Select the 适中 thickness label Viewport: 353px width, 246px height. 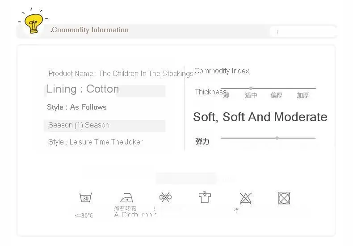click(x=251, y=95)
